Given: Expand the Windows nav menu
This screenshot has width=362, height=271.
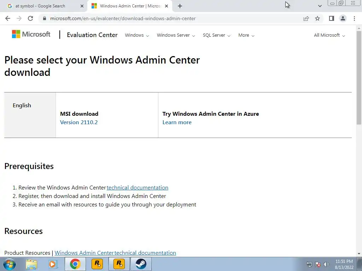Looking at the screenshot, I should point(137,35).
